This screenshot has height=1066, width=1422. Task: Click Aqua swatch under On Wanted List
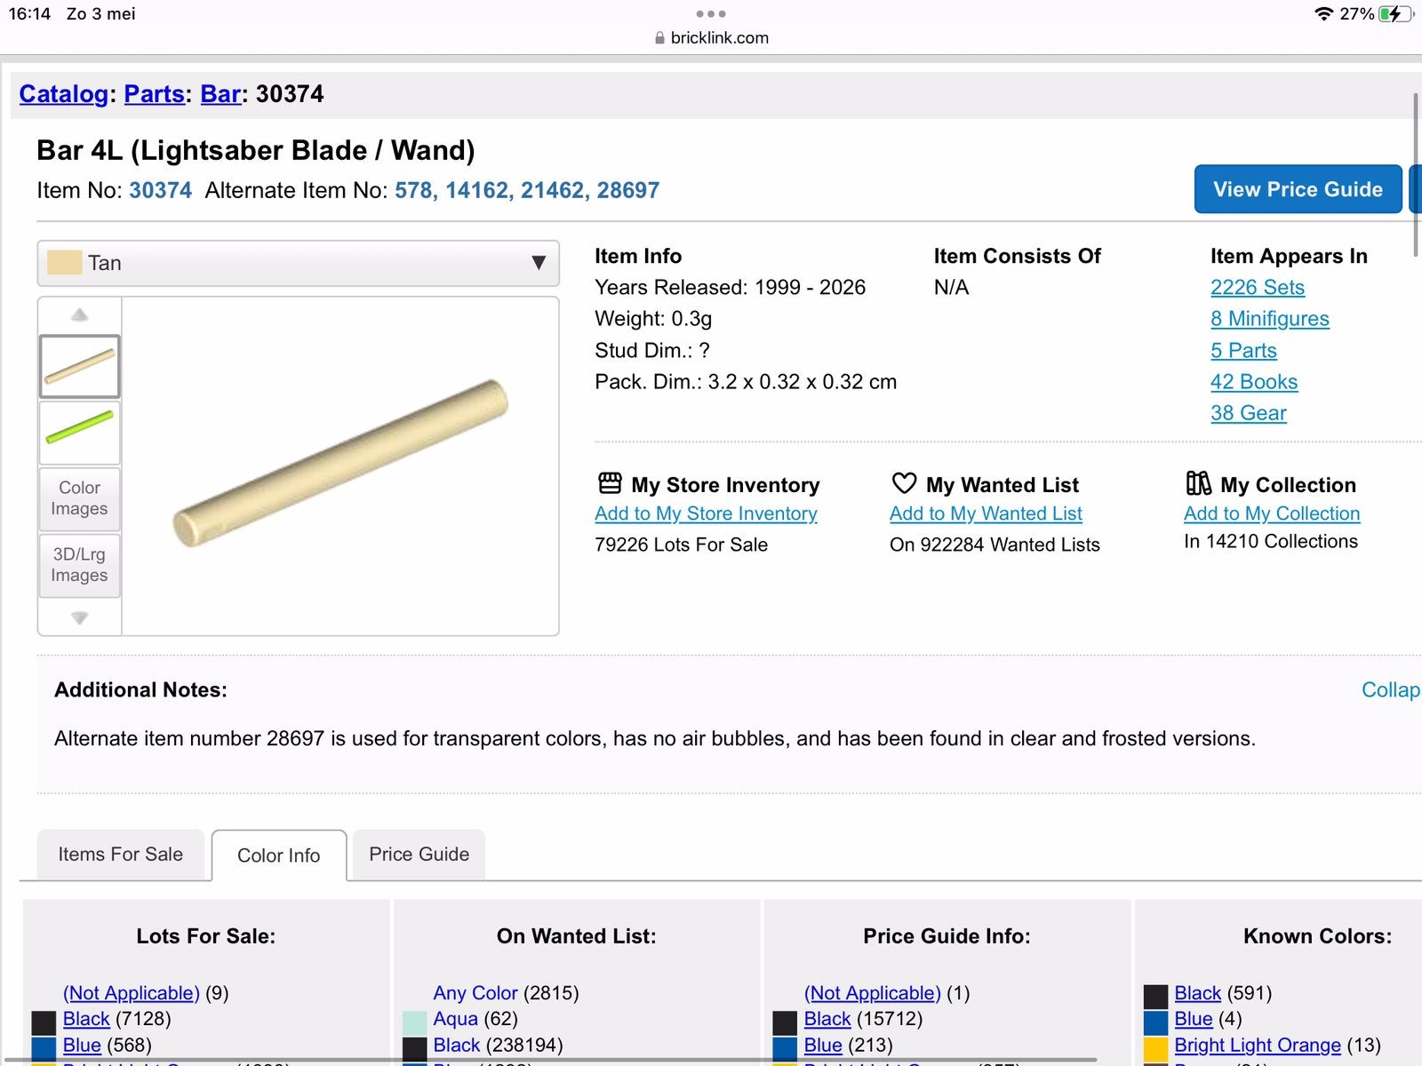[414, 1022]
